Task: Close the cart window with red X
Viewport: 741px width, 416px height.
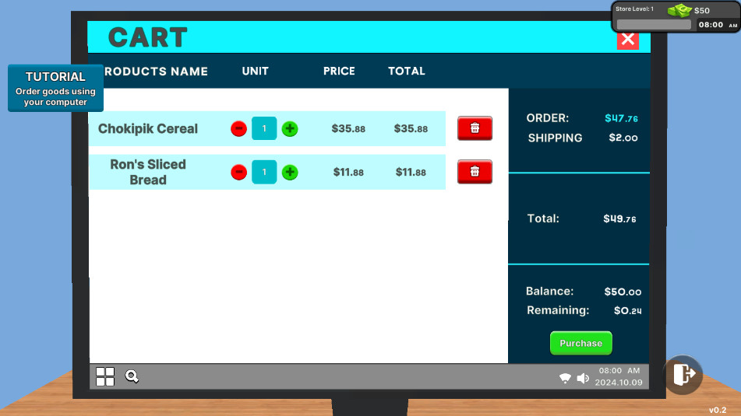Action: click(x=627, y=40)
